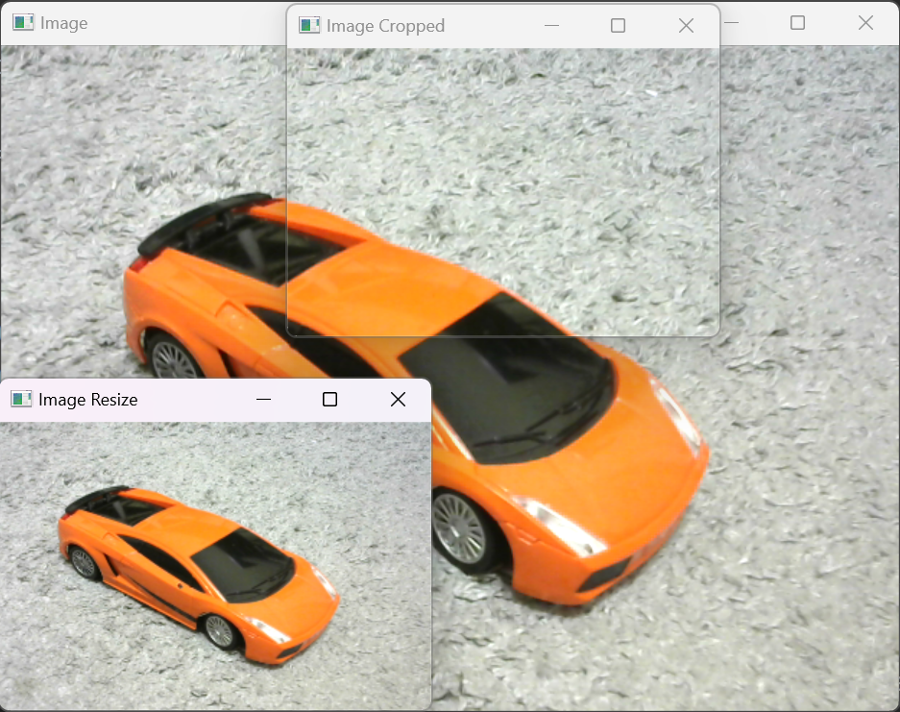Close the main Image window
900x712 pixels.
tap(865, 23)
